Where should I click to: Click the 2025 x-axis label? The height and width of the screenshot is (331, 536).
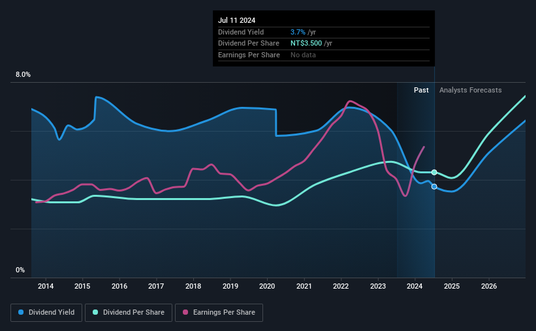click(x=452, y=286)
